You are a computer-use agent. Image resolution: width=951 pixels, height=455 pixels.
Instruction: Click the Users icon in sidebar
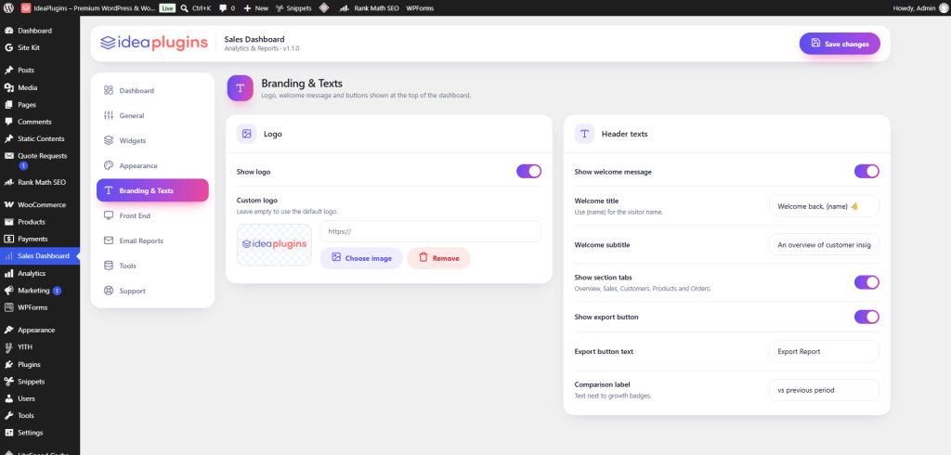(8, 398)
